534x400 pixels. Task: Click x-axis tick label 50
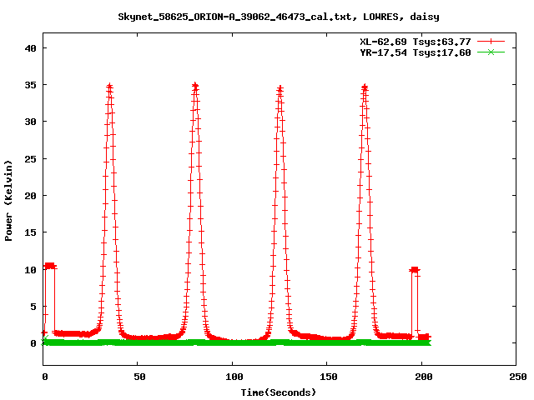(139, 377)
